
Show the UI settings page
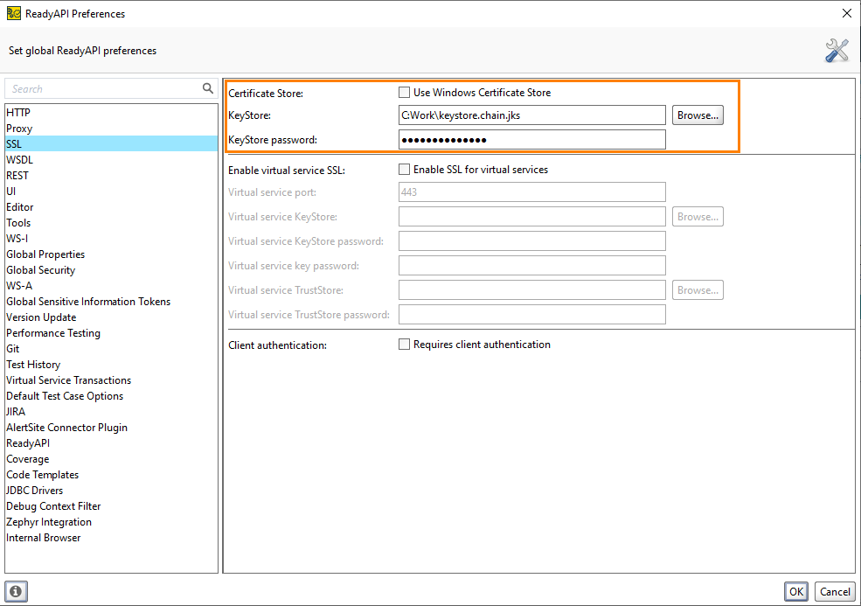tap(111, 192)
